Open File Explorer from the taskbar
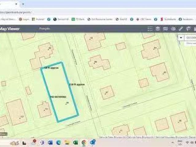 point(67,142)
